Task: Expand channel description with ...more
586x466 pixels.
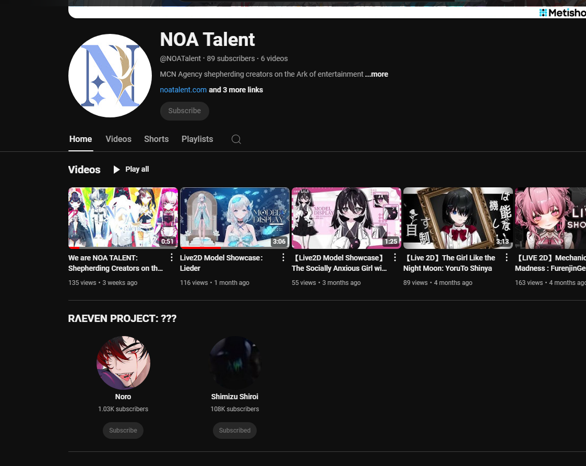Action: (x=377, y=74)
